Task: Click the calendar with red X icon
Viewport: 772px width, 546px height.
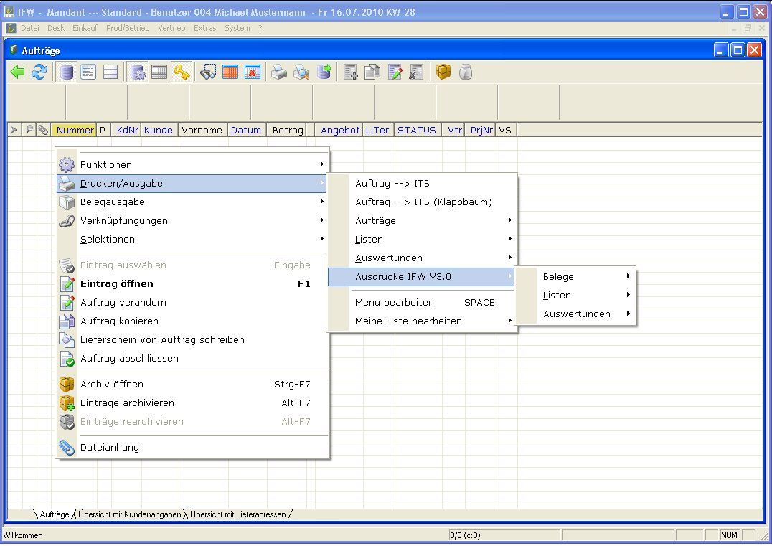Action: click(x=252, y=72)
